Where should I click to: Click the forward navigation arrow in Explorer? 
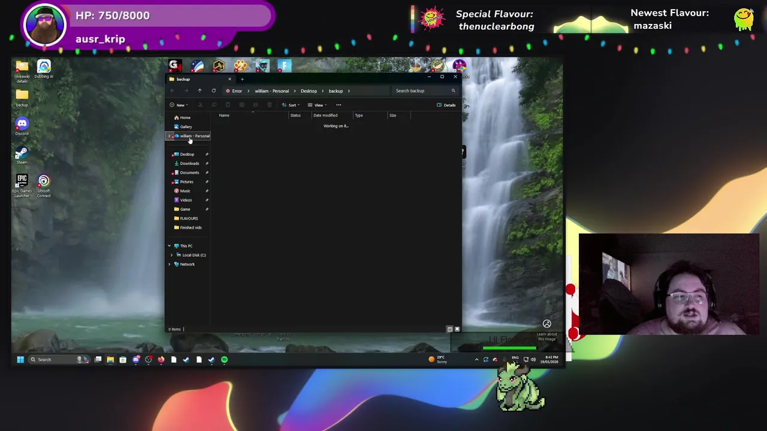[x=186, y=91]
